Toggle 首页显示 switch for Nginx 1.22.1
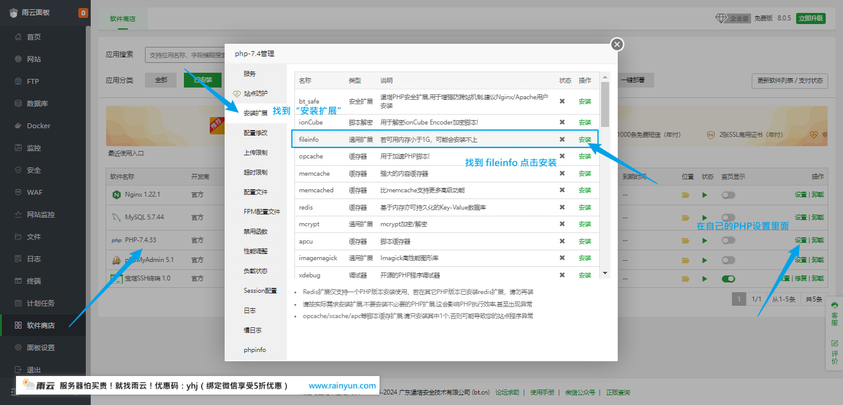843x405 pixels. tap(728, 195)
